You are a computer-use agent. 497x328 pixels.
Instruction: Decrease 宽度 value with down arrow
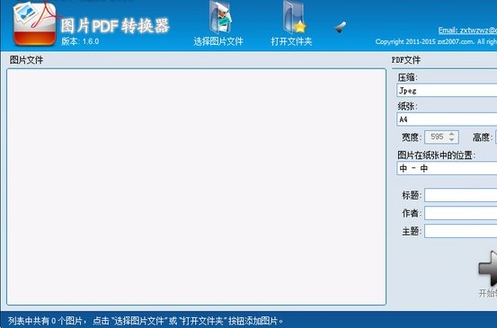point(452,140)
